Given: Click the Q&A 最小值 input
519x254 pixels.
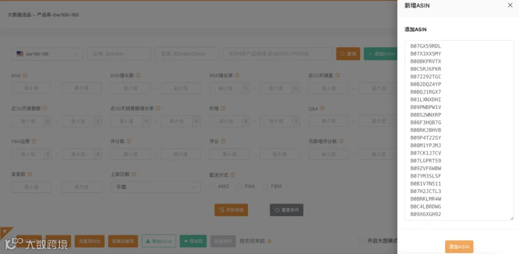Looking at the screenshot, I should click(329, 121).
